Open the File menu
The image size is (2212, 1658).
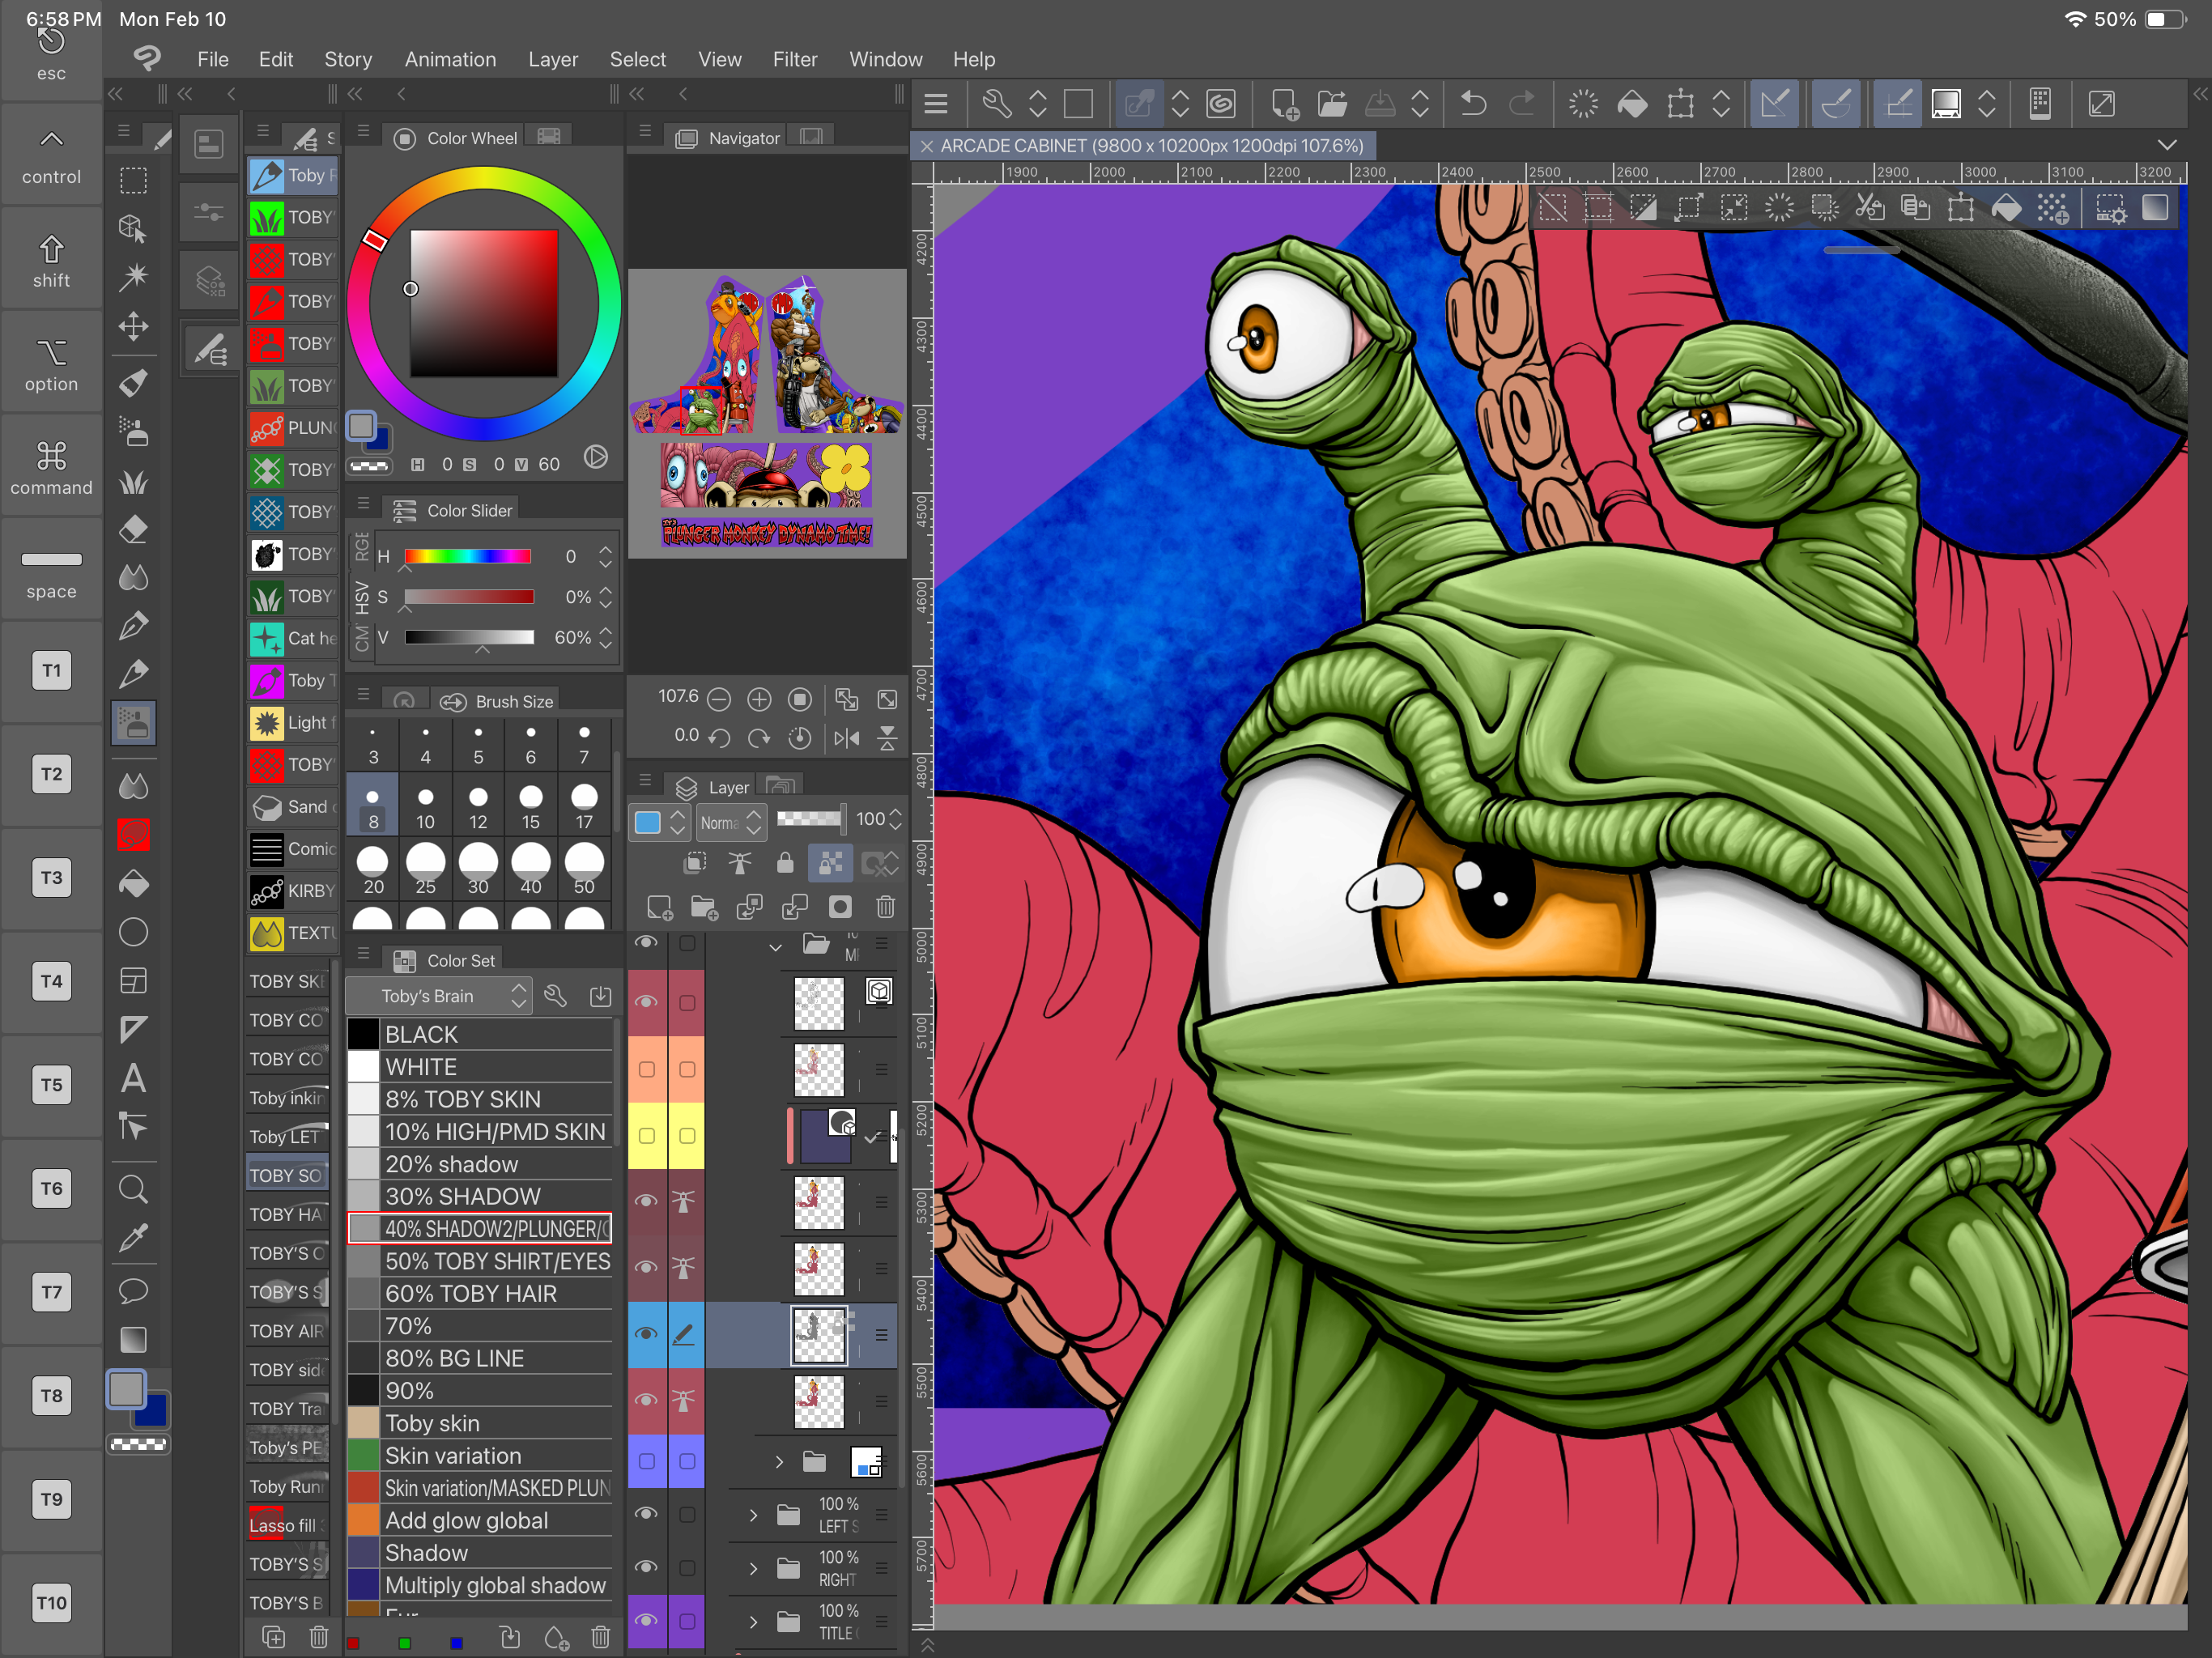pyautogui.click(x=212, y=59)
